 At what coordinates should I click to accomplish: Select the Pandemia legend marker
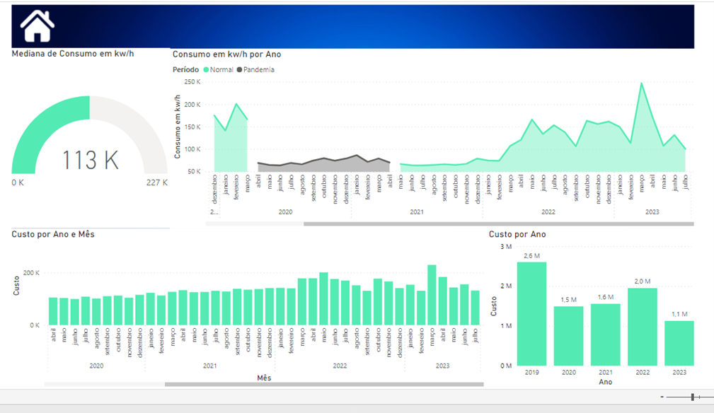coord(239,70)
